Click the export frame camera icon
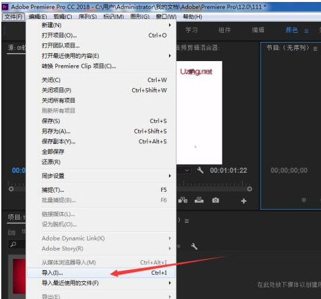321x299 pixels. tap(216, 200)
